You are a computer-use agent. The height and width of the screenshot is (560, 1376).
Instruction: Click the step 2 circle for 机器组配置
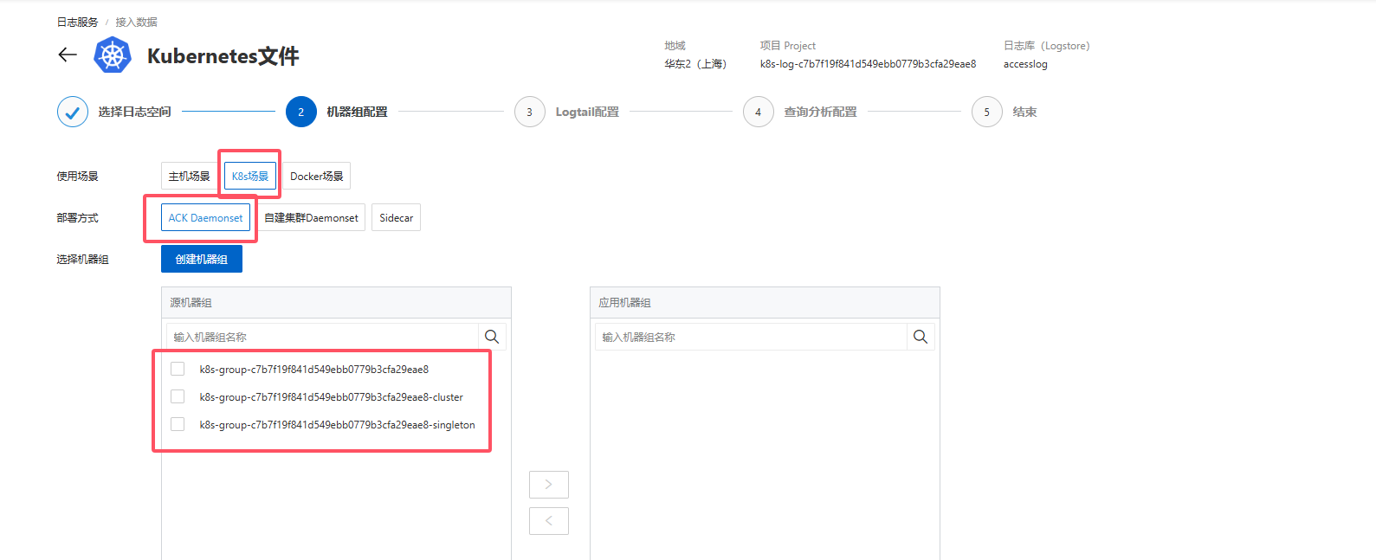coord(301,112)
